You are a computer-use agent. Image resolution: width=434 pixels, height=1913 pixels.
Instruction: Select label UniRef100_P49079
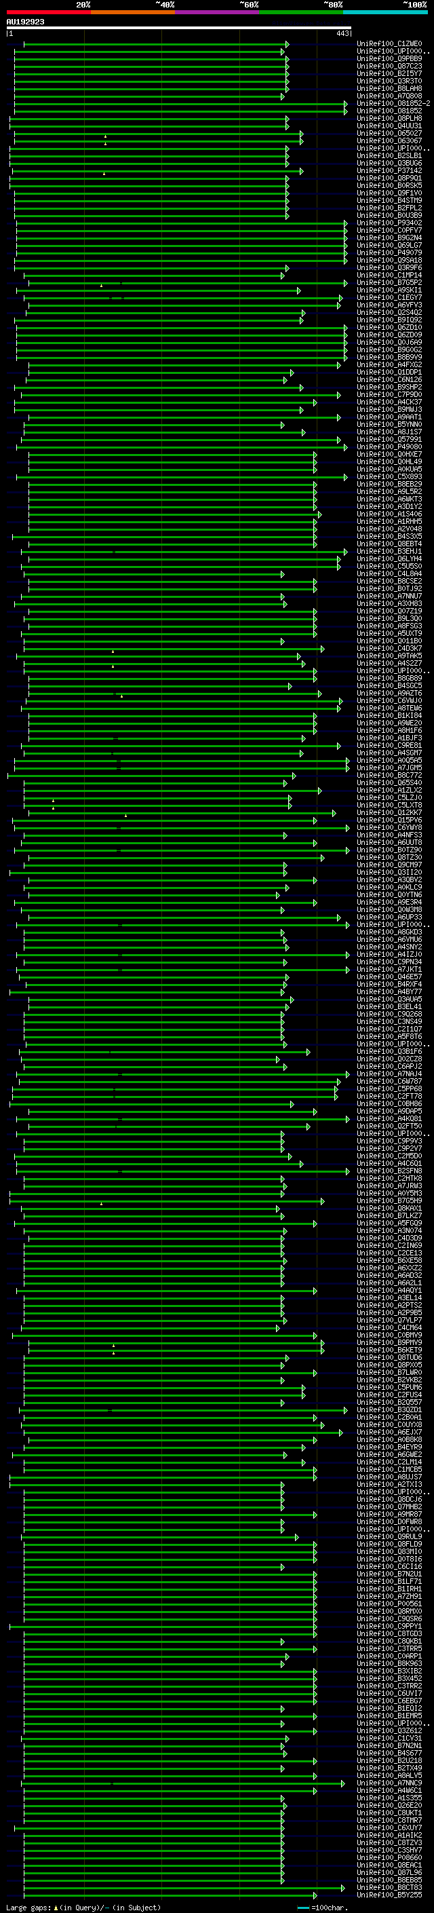click(x=389, y=252)
